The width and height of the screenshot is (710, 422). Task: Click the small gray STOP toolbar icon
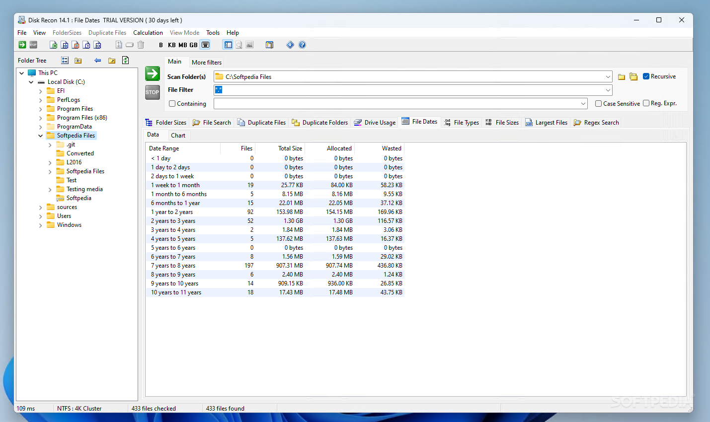pos(33,45)
